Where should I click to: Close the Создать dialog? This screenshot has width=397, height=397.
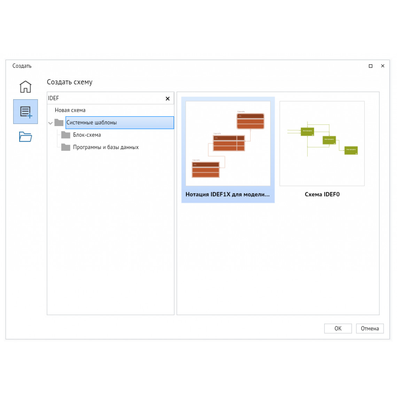pos(383,66)
